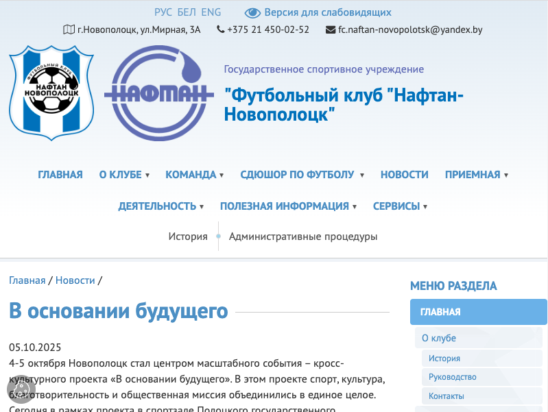Open Административные процедуры link

point(303,237)
